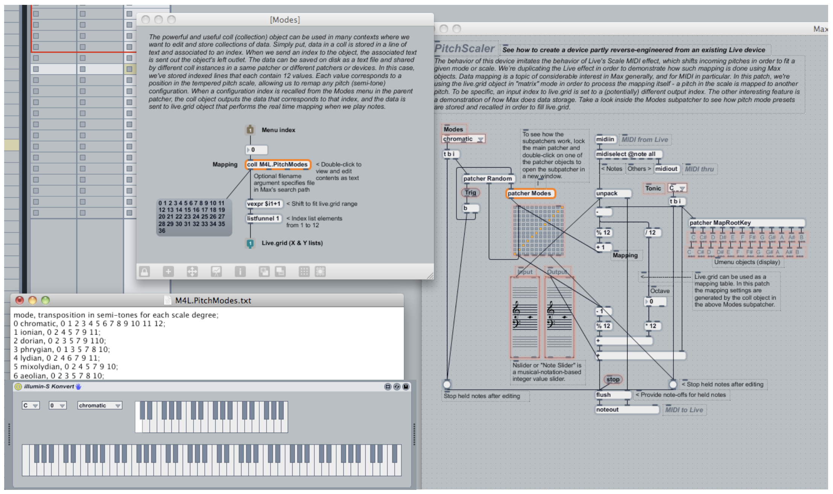
Task: Toggle the grid display icon
Action: click(304, 271)
